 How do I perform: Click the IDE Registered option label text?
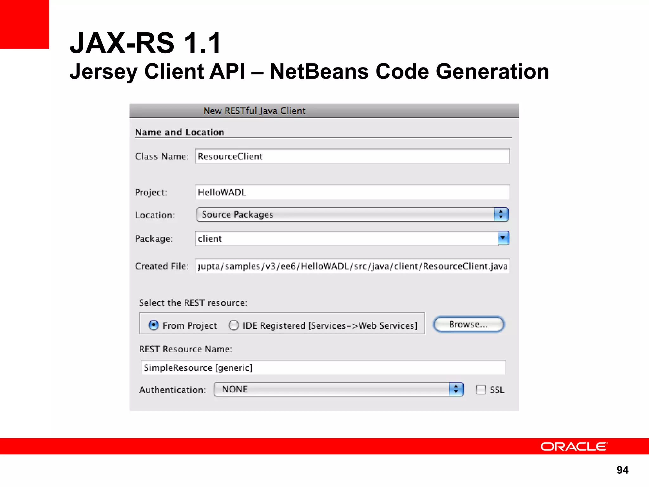[330, 326]
